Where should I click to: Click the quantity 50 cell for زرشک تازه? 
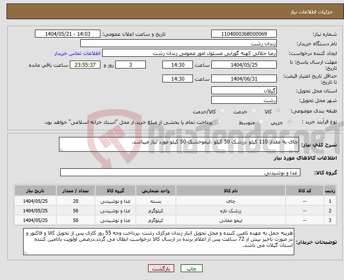coord(76,211)
